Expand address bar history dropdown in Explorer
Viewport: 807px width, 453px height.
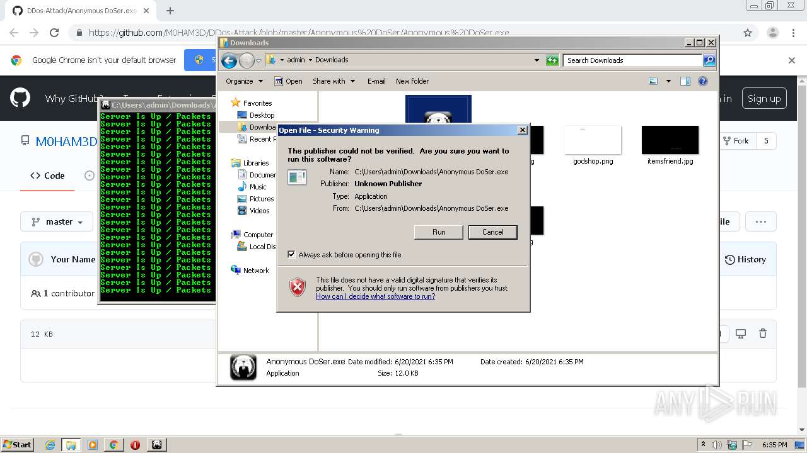[537, 60]
